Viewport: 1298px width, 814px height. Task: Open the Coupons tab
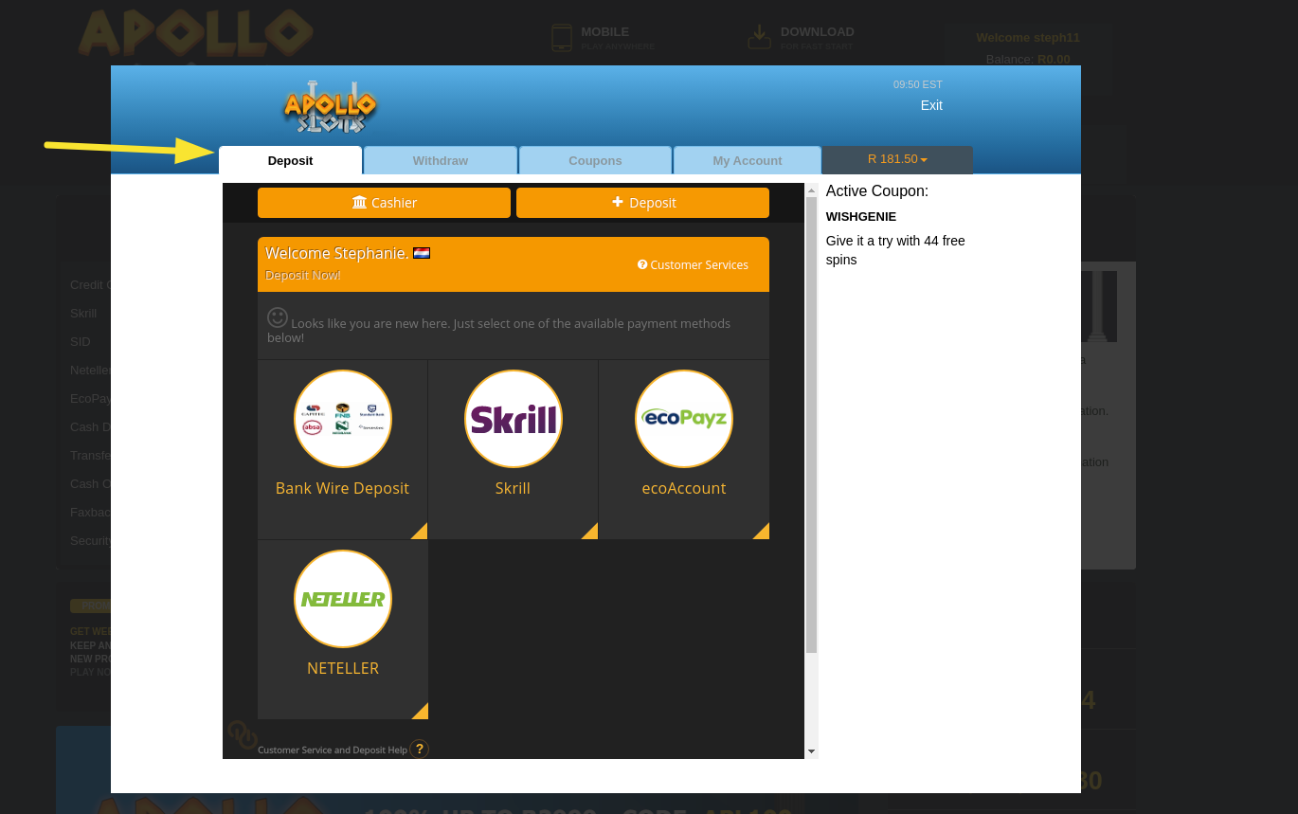tap(595, 160)
